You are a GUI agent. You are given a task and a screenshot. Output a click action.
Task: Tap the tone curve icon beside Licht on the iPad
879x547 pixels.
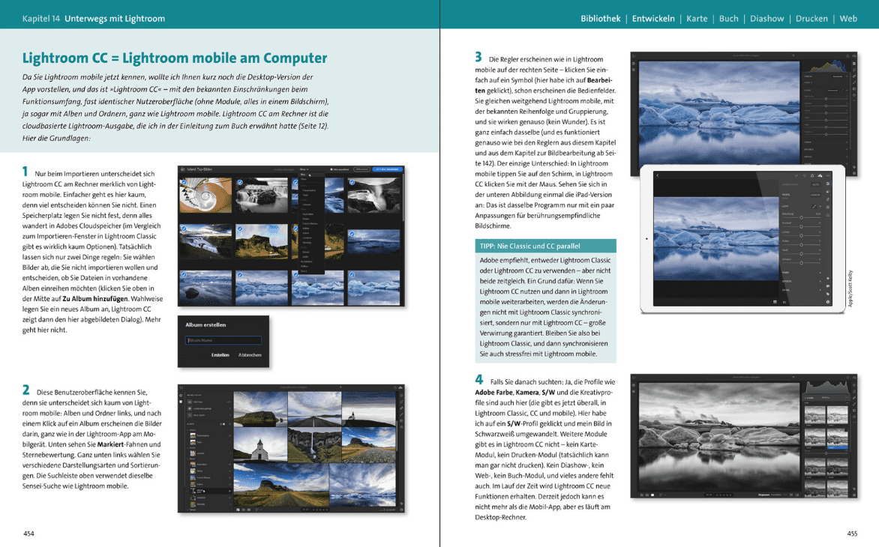tap(814, 206)
